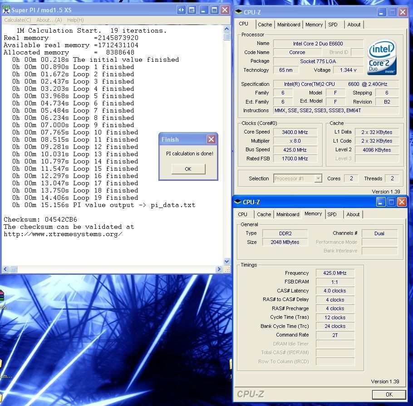
Task: Switch to the Cache tab in CPU-Z
Action: click(x=265, y=25)
